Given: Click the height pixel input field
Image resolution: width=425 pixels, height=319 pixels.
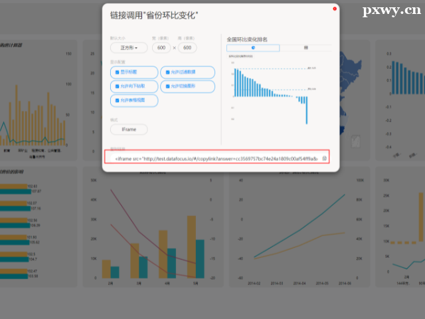Looking at the screenshot, I should click(x=187, y=48).
